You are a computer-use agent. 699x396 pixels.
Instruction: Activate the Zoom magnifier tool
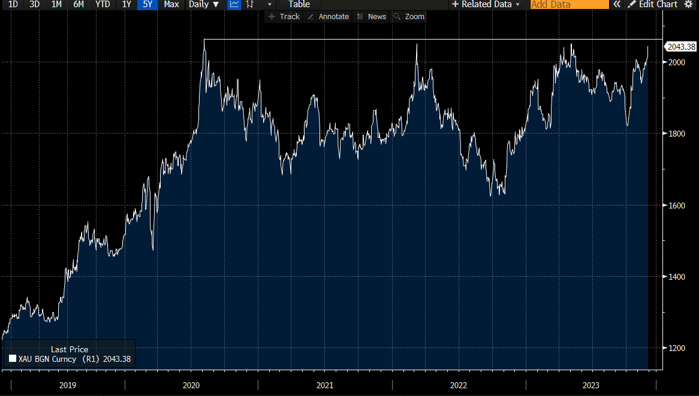coord(409,17)
